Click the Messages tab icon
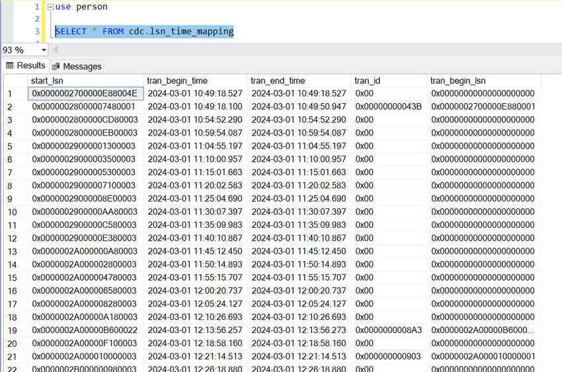 point(56,66)
